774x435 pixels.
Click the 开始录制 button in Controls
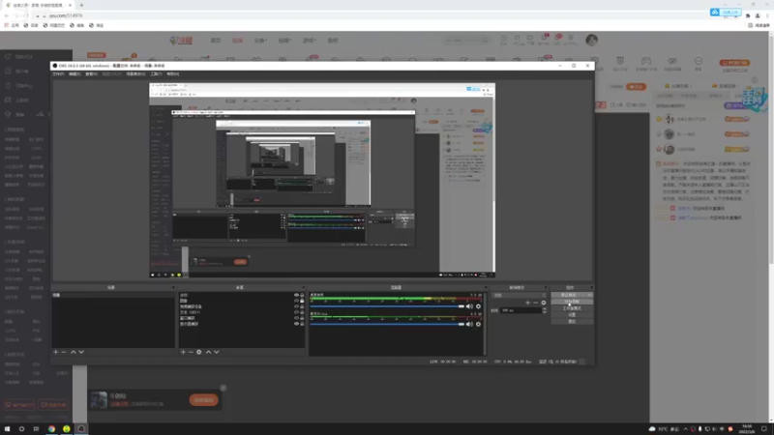pyautogui.click(x=572, y=302)
